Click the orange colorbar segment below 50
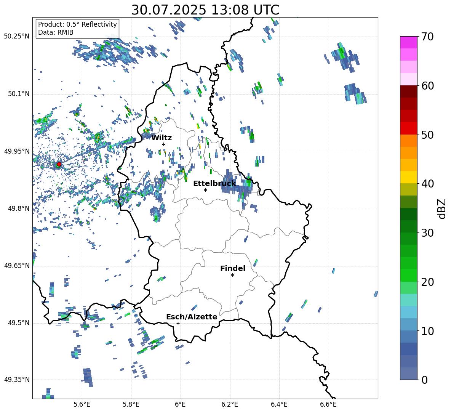Viewport: 451px width, 412px height. pos(408,141)
